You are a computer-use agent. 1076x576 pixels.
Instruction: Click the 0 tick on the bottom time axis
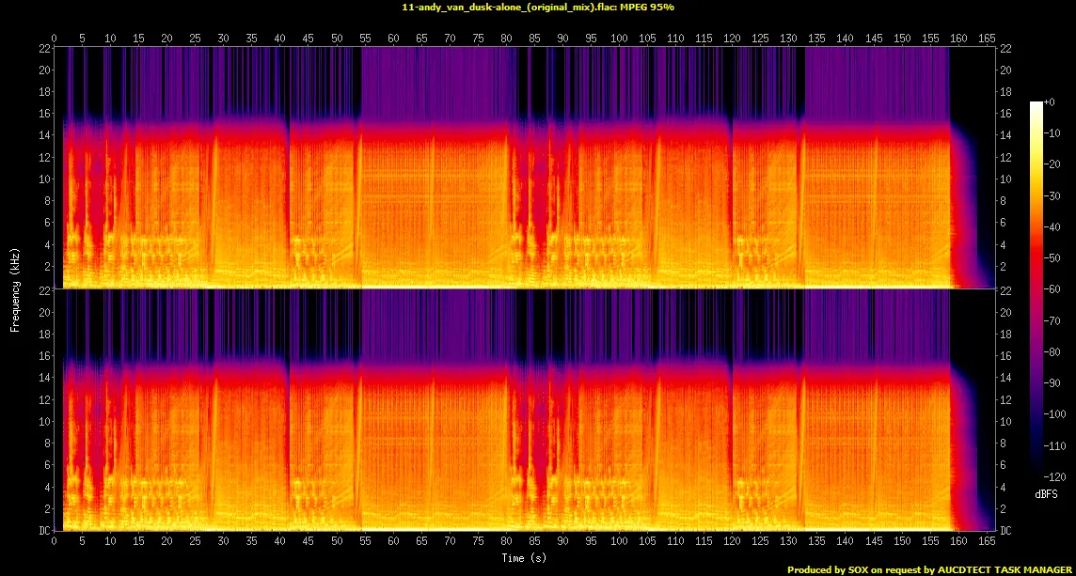click(x=55, y=542)
